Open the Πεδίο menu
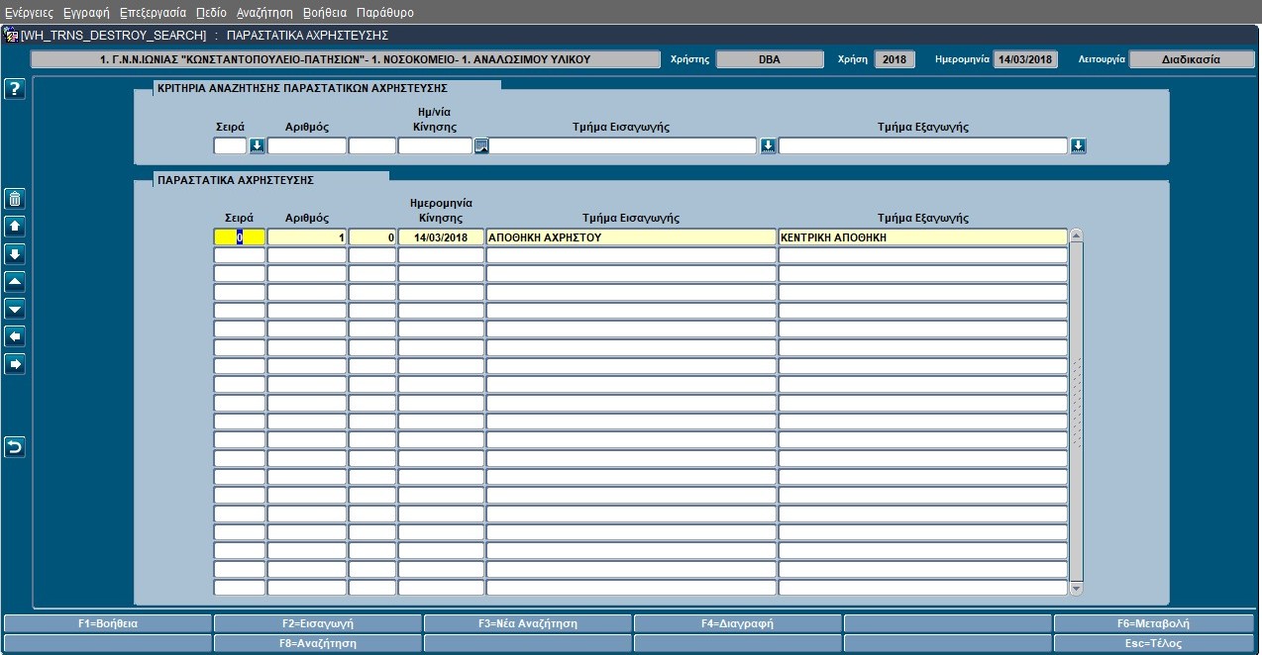 pyautogui.click(x=211, y=13)
